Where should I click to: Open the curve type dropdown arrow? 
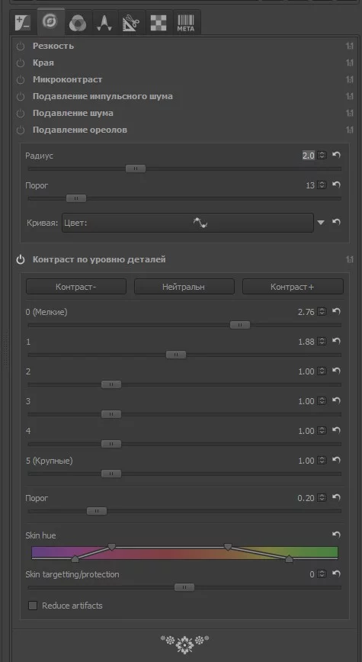pyautogui.click(x=321, y=223)
